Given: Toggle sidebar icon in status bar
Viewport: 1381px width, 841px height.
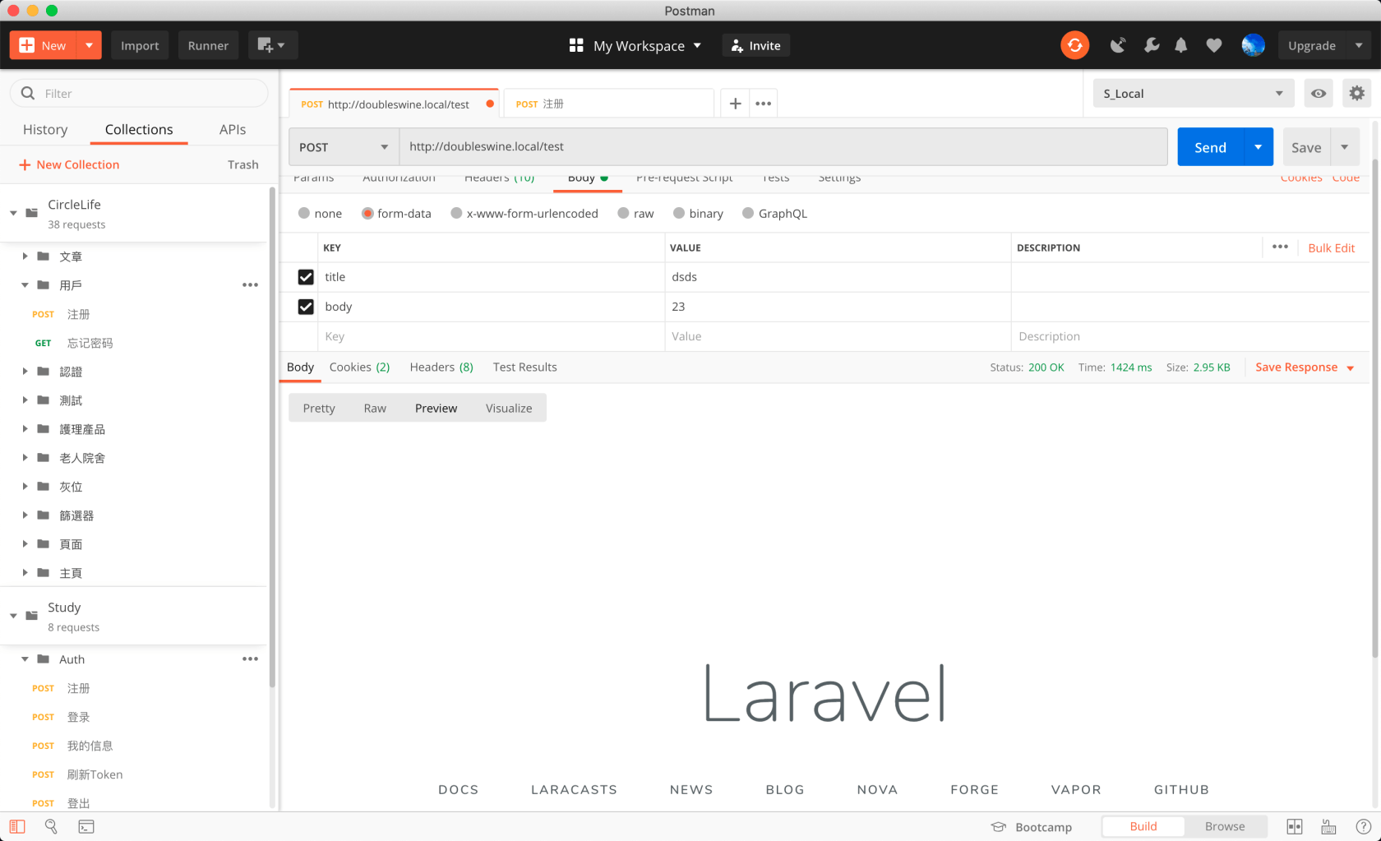Looking at the screenshot, I should click(x=17, y=826).
